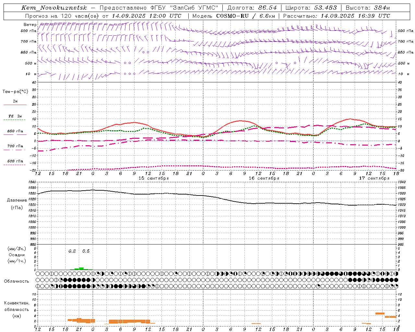Click the 'Облачность' cloudiness row label
415x332 pixels.
click(17, 281)
